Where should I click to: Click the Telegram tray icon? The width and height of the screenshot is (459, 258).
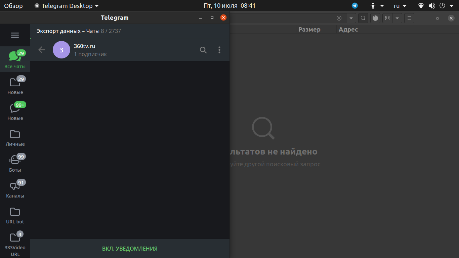tap(355, 6)
